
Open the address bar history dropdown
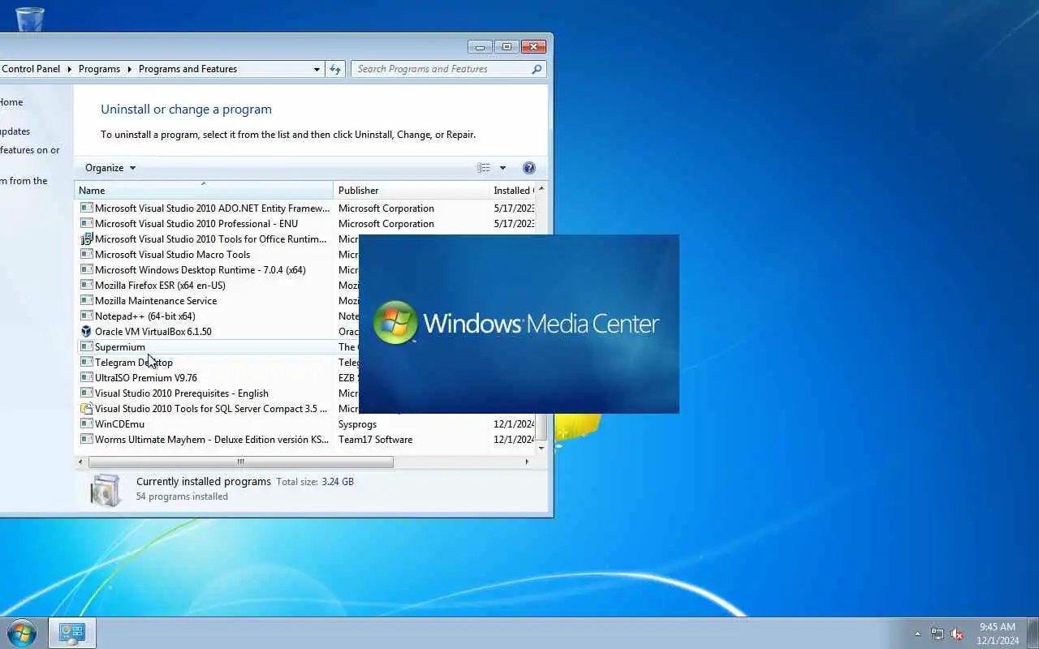[x=317, y=69]
